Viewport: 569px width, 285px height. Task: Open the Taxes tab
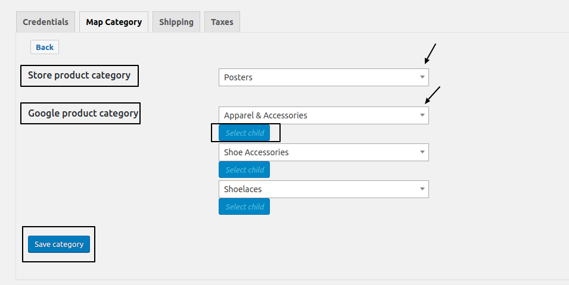(222, 22)
